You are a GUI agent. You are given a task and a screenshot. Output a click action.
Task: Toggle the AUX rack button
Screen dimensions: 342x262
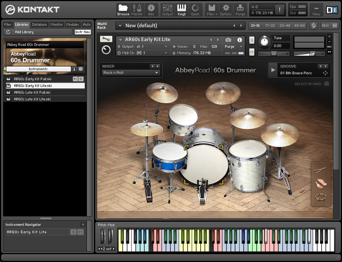(325, 26)
